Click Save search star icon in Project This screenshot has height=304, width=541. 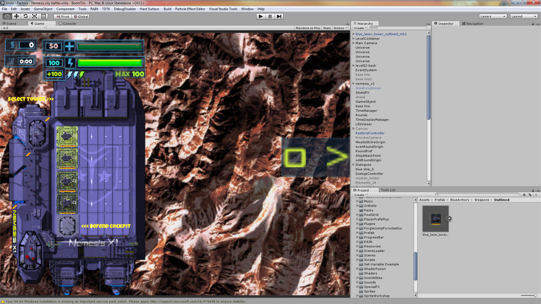(536, 195)
